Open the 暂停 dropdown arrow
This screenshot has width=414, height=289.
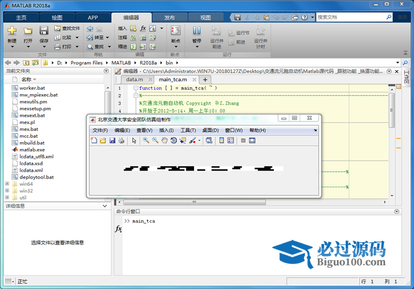197,47
